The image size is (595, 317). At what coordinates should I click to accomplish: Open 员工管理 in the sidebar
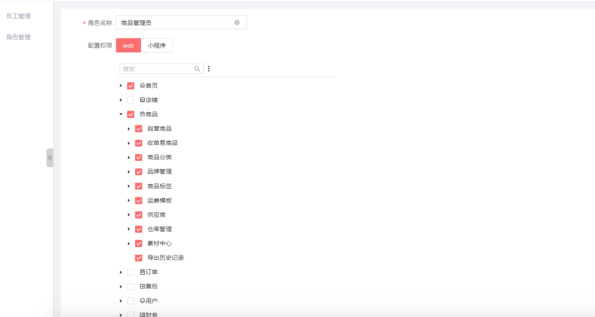19,16
